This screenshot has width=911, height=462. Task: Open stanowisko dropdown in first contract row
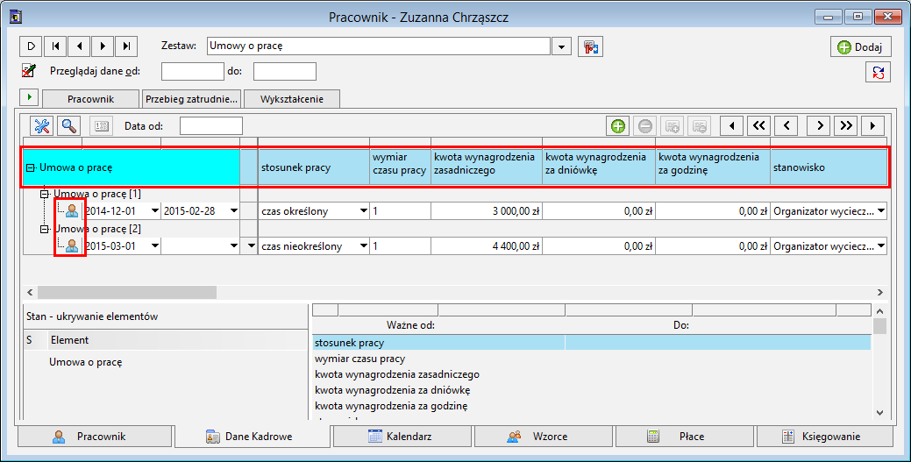click(881, 211)
